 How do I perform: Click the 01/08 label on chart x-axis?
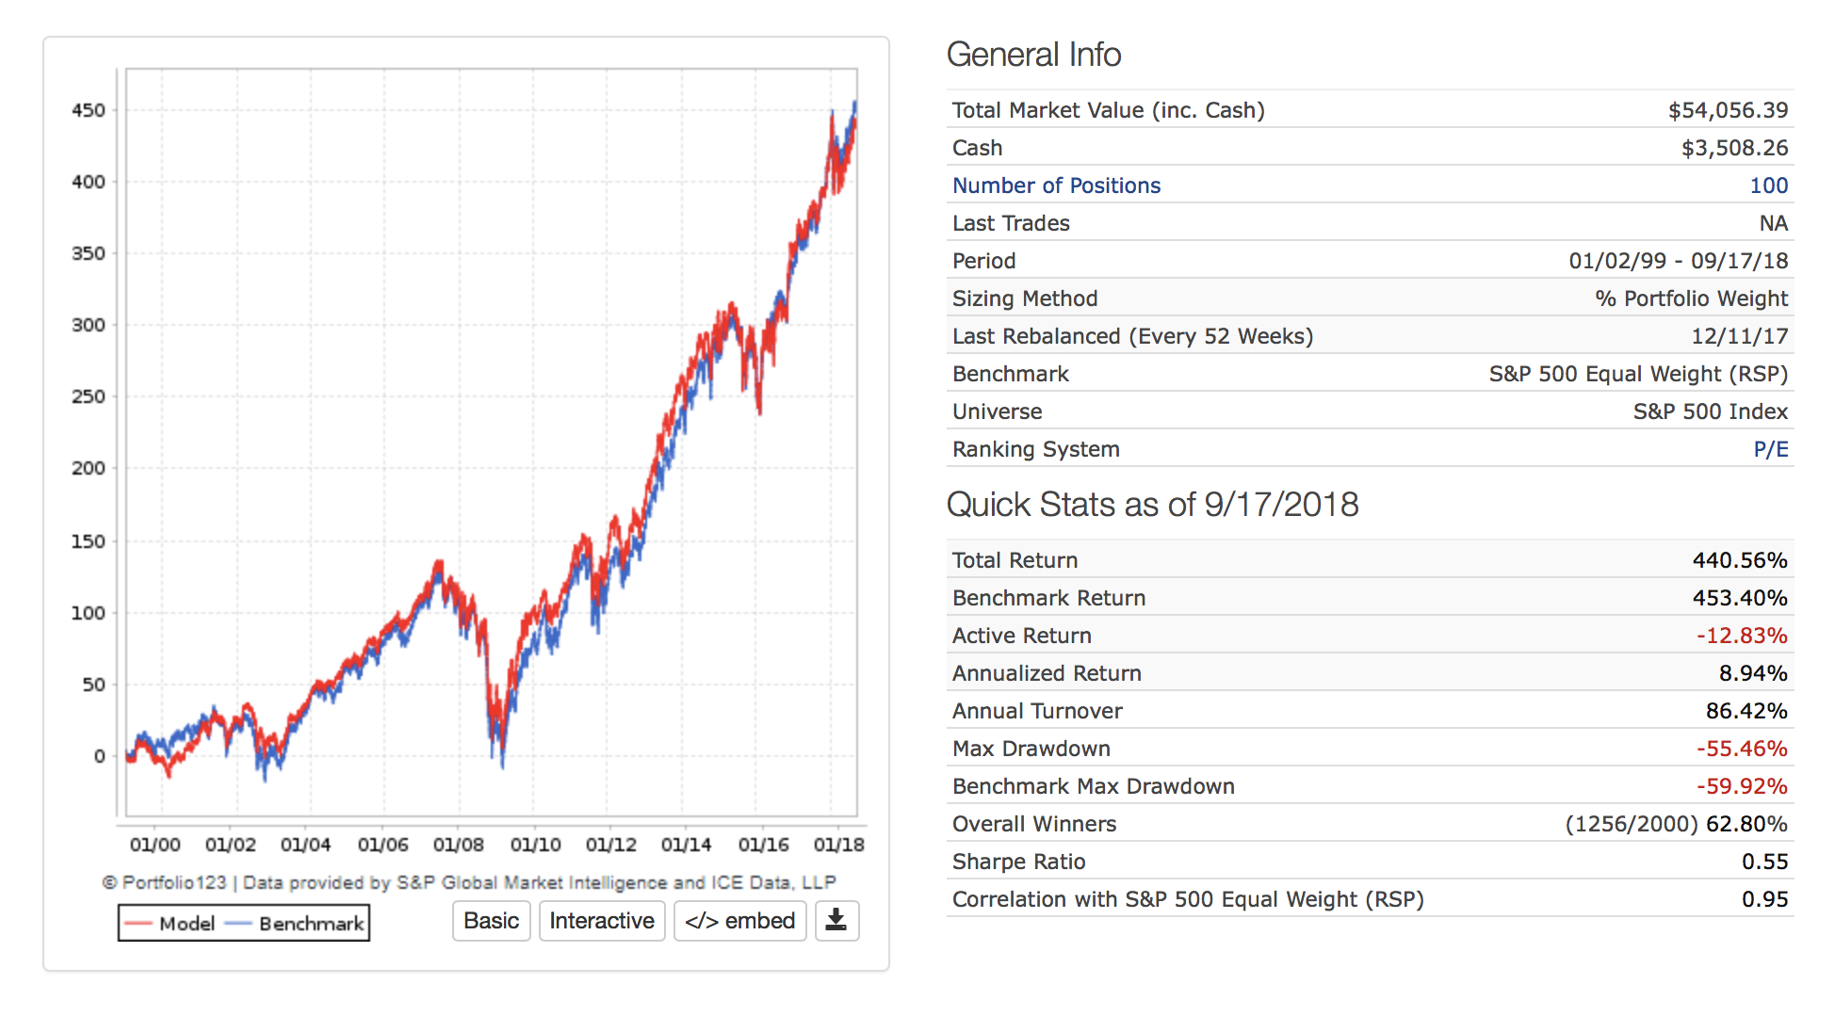tap(458, 845)
